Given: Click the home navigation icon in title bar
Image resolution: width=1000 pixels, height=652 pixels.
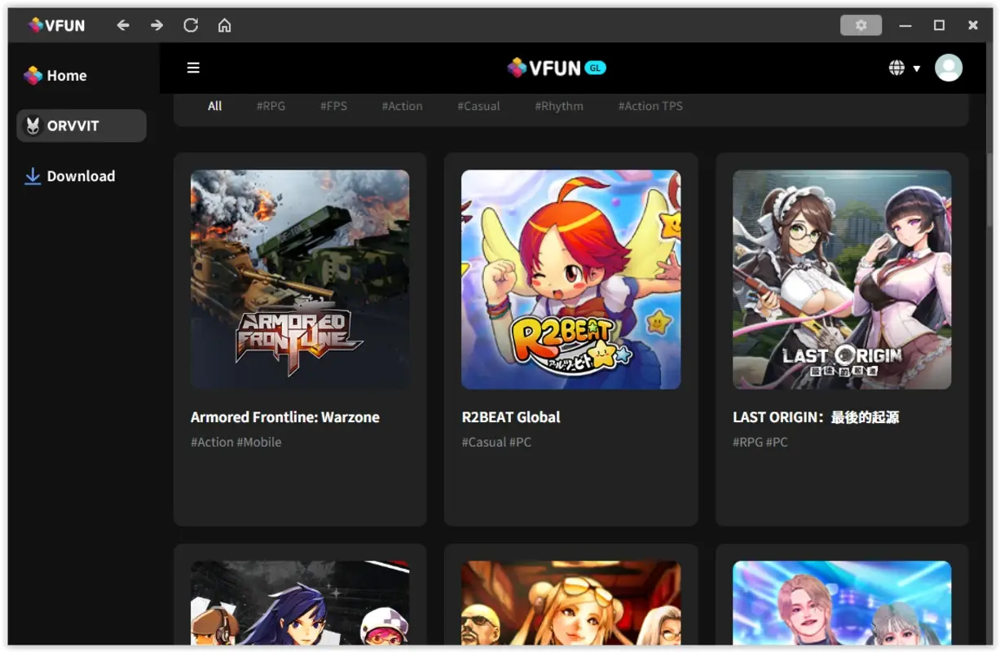Looking at the screenshot, I should point(224,24).
